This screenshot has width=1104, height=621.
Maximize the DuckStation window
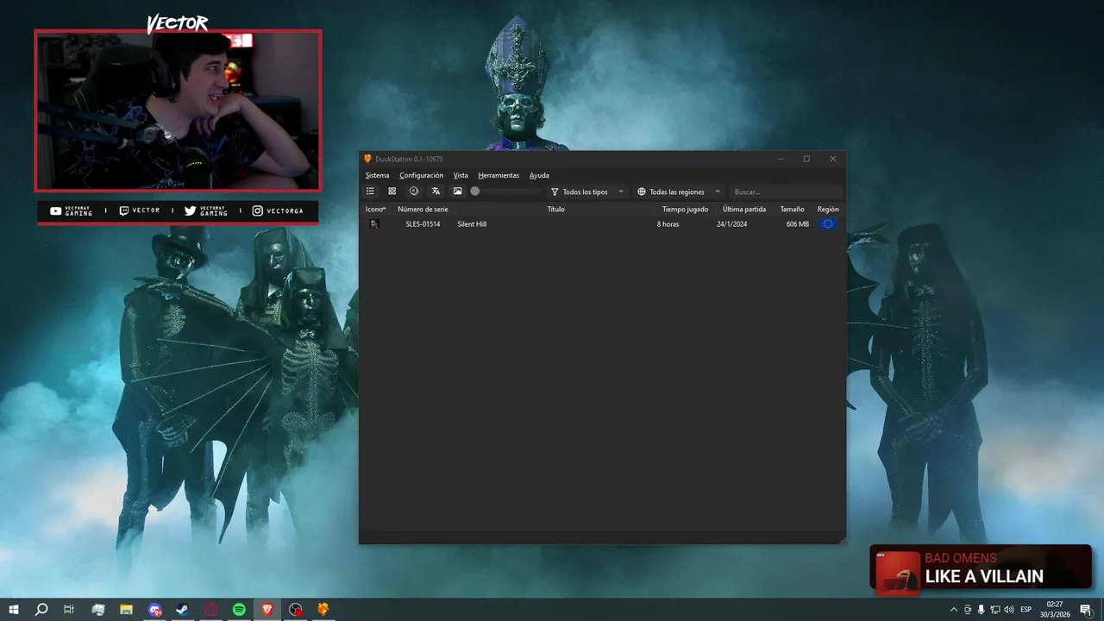pyautogui.click(x=806, y=159)
